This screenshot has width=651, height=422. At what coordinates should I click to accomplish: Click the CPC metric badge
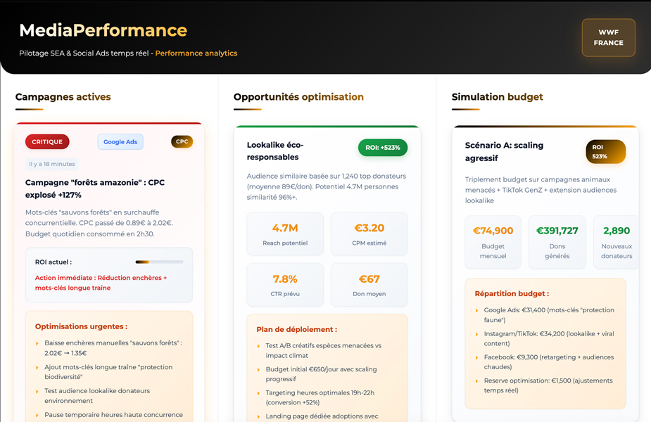click(182, 141)
